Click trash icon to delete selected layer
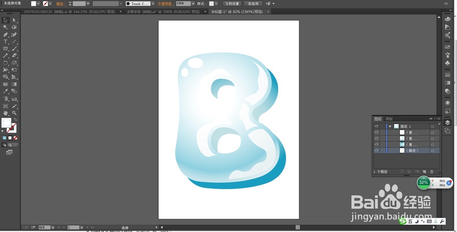Screen dimensions: 457x232 pyautogui.click(x=432, y=172)
